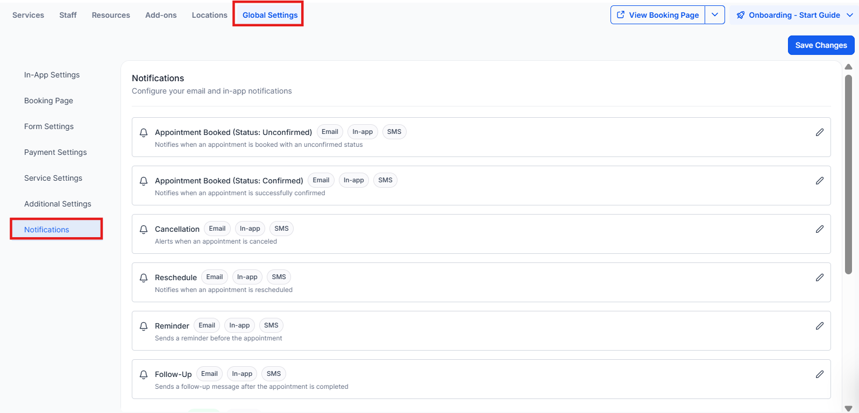The image size is (859, 413).
Task: Switch to the Services tab
Action: coord(29,15)
